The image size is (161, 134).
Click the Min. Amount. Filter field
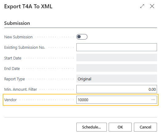(x=117, y=89)
